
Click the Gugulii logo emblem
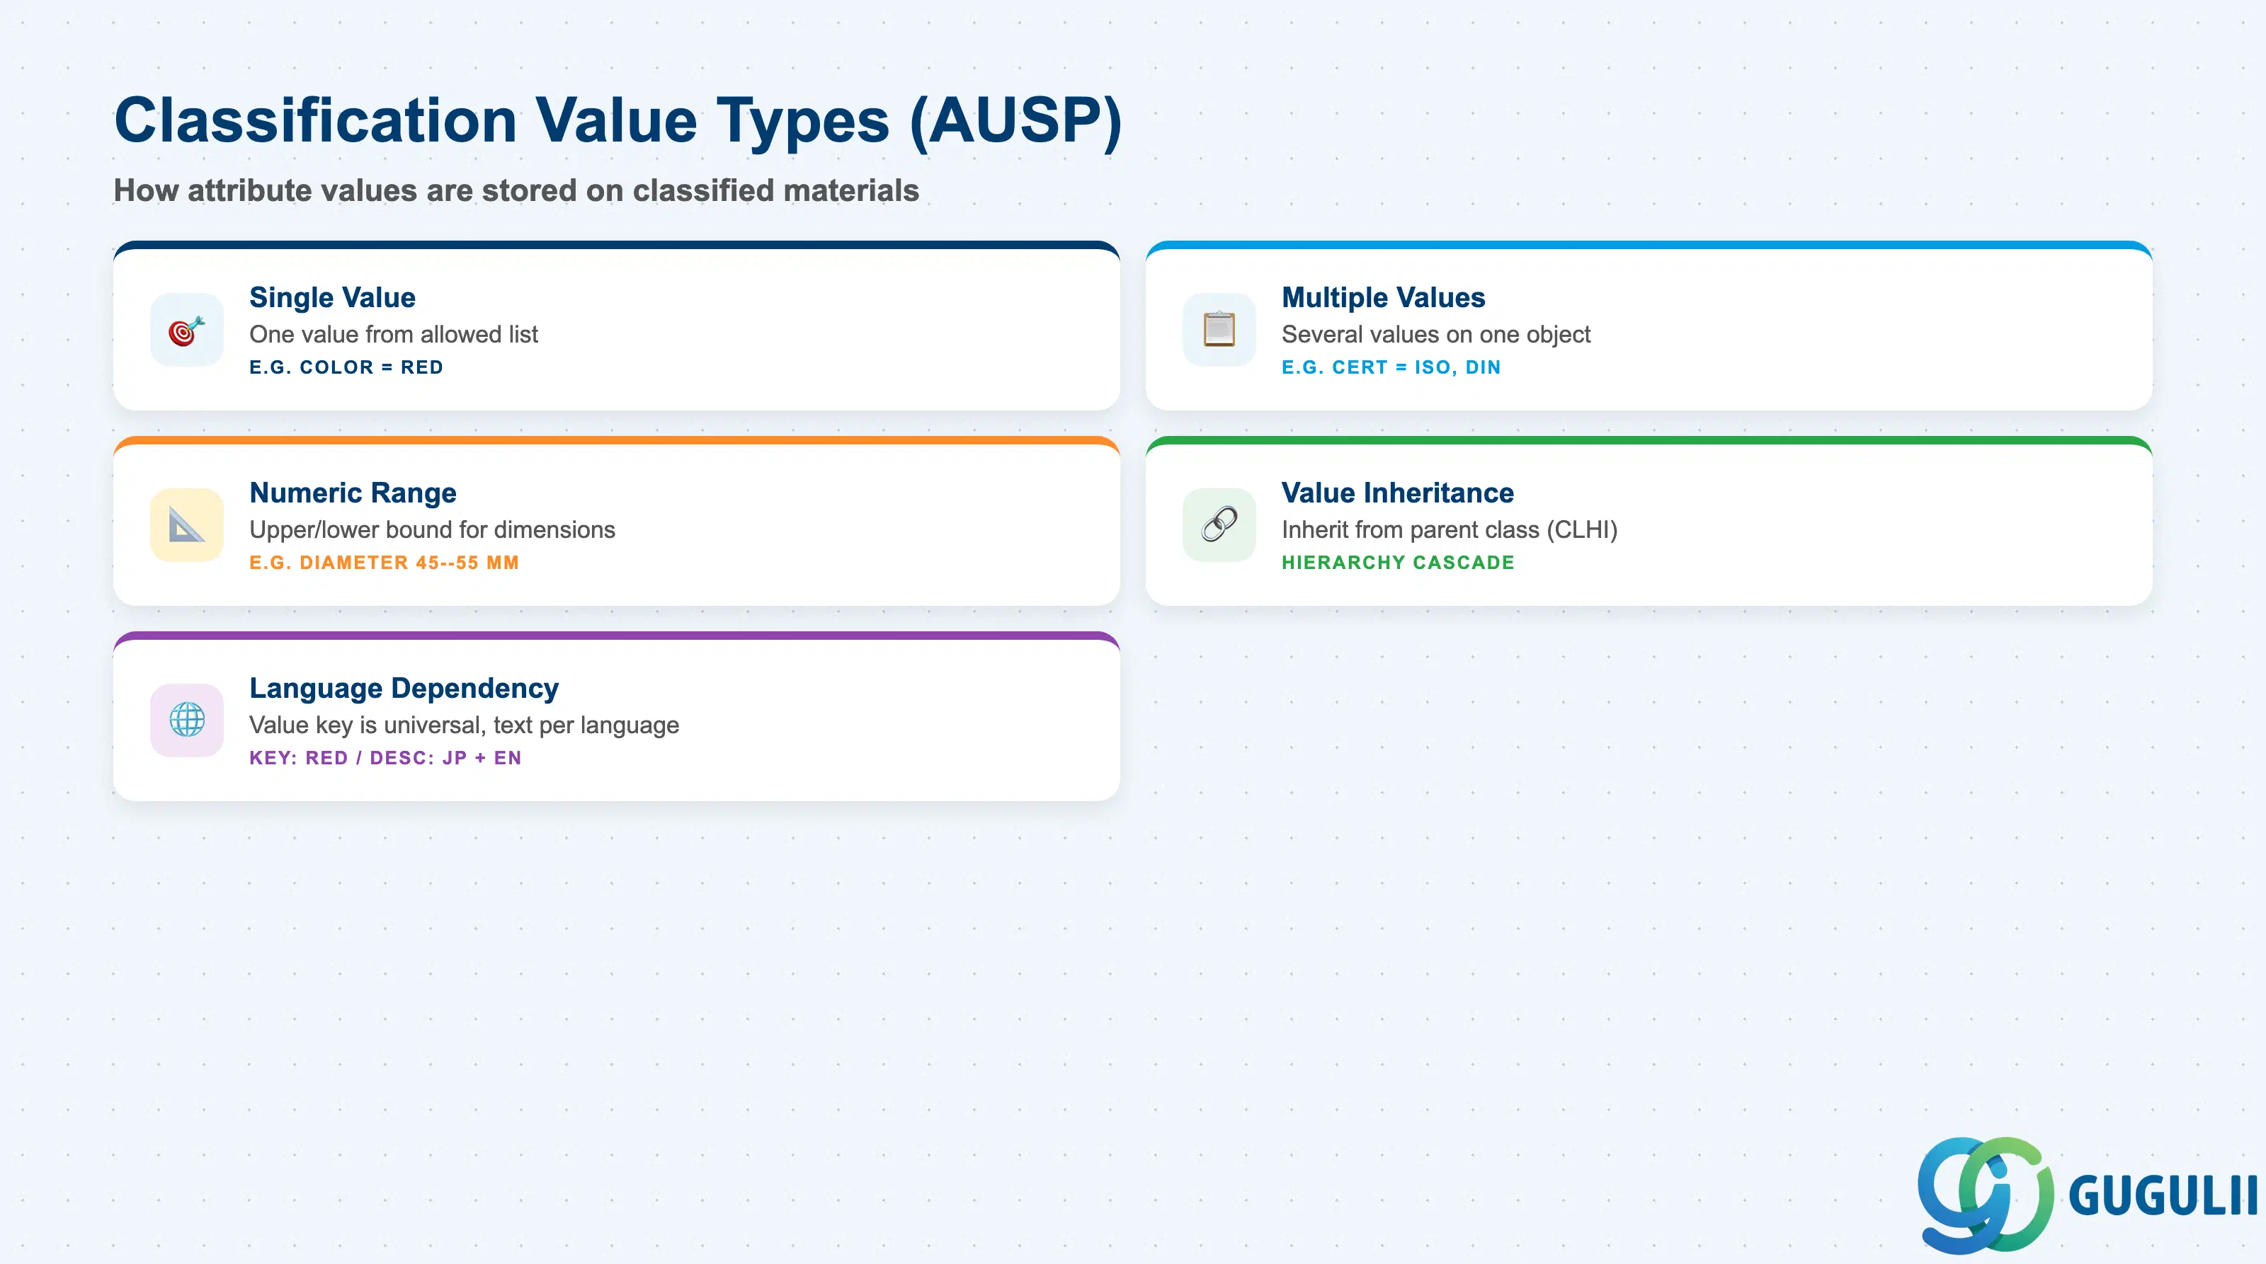pyautogui.click(x=1986, y=1195)
